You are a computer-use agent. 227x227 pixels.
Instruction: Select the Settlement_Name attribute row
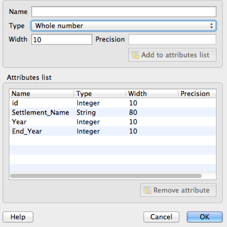113,112
